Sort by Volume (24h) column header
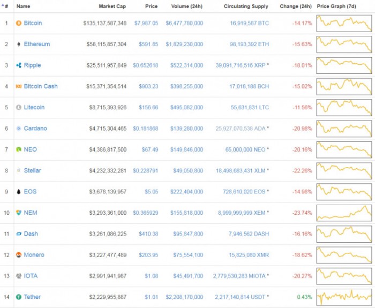375x308 pixels. tap(187, 6)
